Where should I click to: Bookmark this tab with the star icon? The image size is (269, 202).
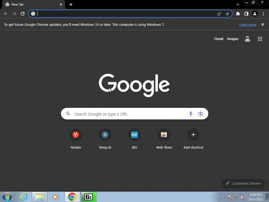click(x=227, y=14)
